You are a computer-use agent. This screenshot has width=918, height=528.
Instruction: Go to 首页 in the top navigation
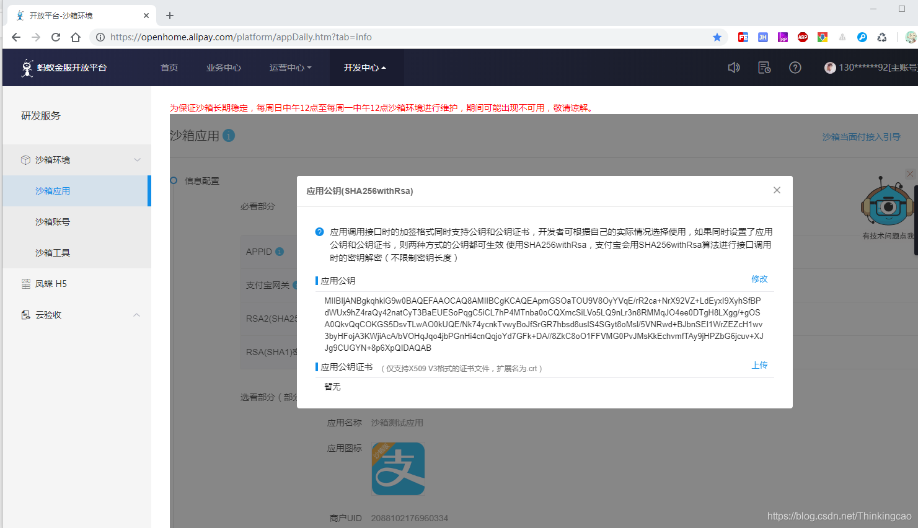(169, 68)
